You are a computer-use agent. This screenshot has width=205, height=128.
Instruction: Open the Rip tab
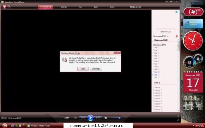80,7
